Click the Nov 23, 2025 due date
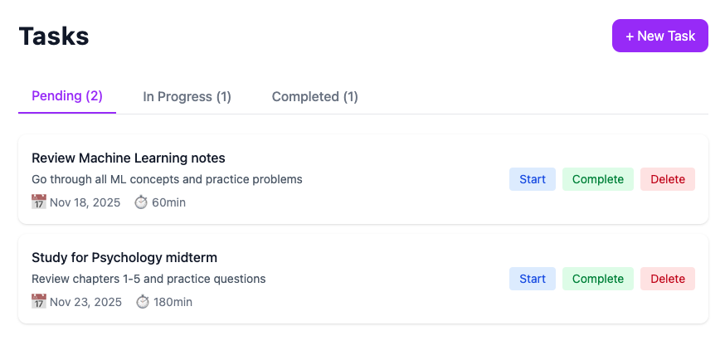 point(85,302)
